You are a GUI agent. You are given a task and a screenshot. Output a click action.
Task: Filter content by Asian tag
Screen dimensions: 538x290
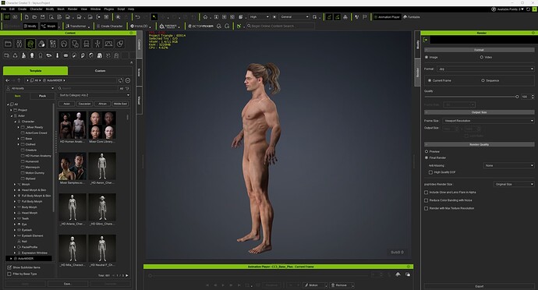[x=66, y=104]
